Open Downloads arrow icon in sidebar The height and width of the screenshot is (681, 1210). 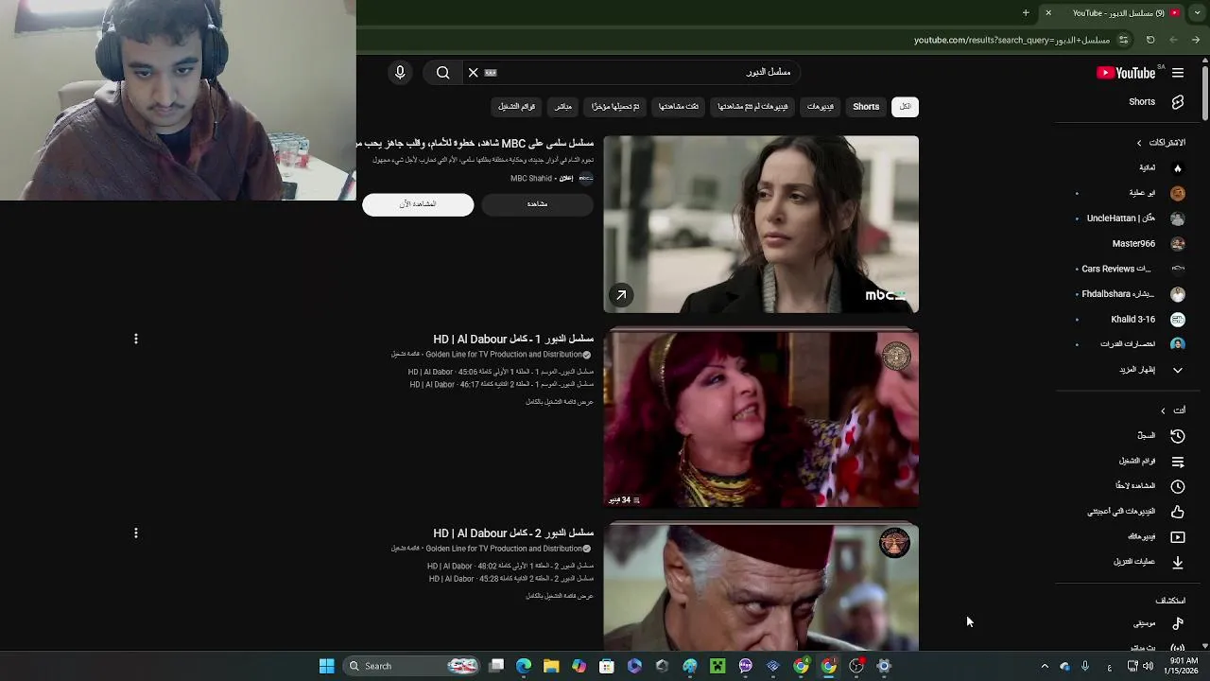(1178, 562)
